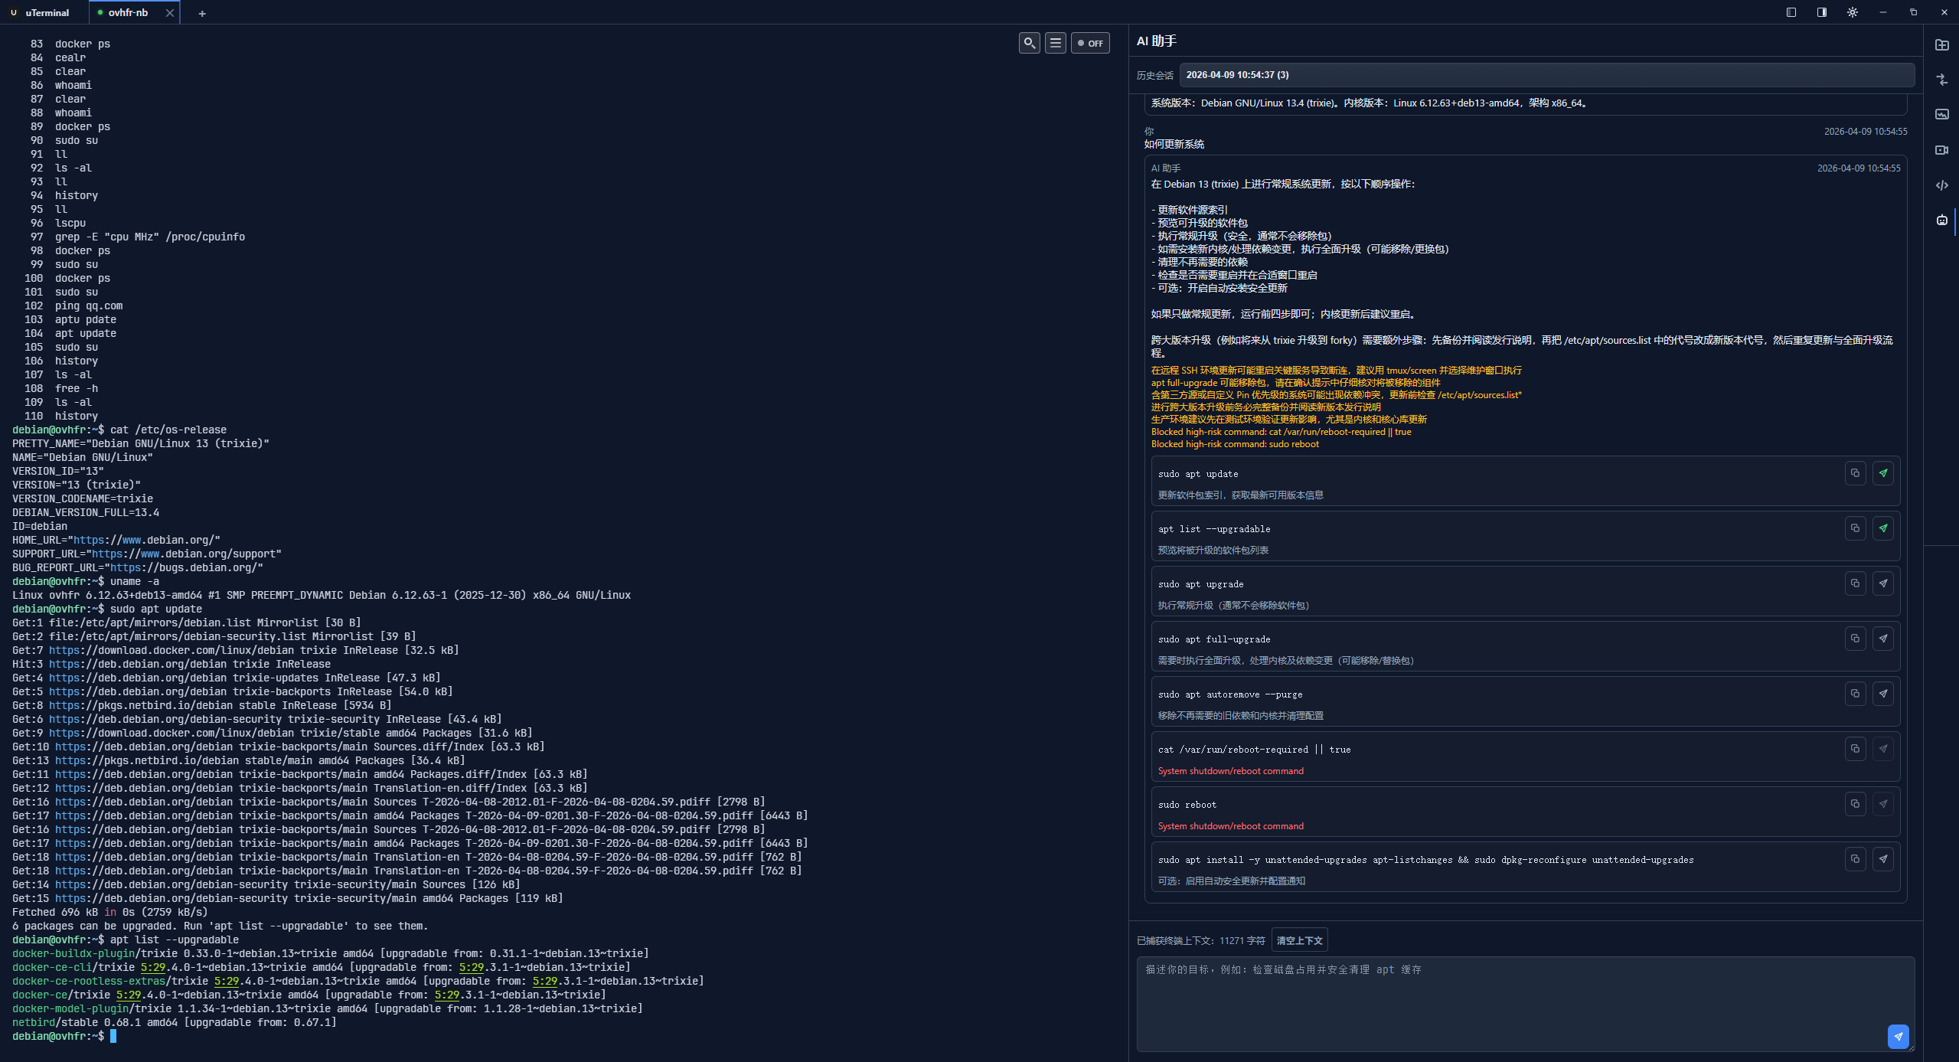Open the terminal hamburger menu
This screenshot has width=1959, height=1062.
pyautogui.click(x=1056, y=44)
